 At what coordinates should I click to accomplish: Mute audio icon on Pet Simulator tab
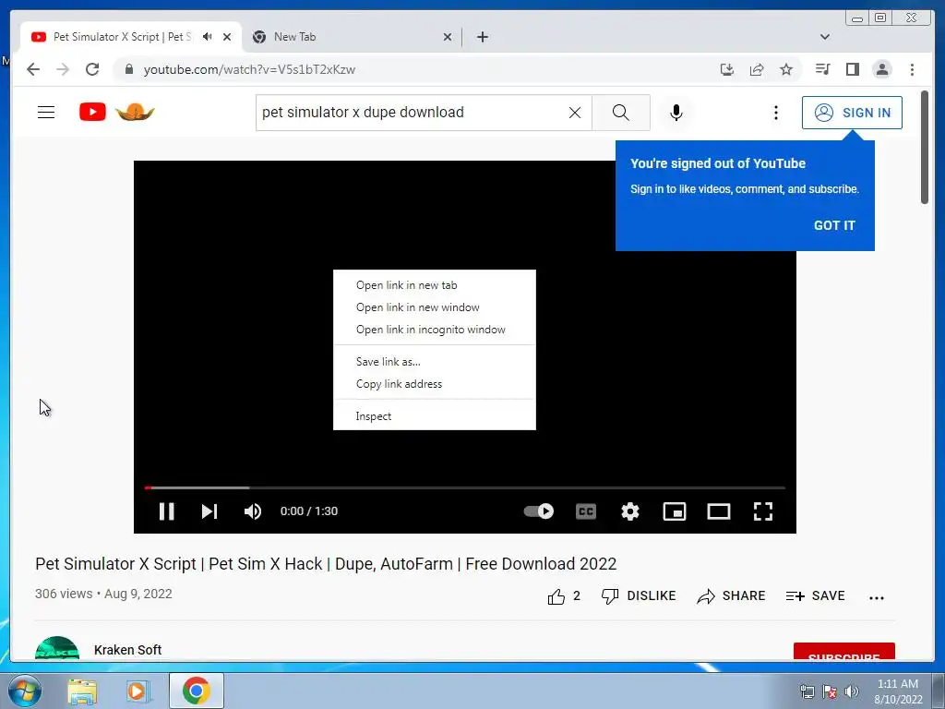(x=208, y=37)
